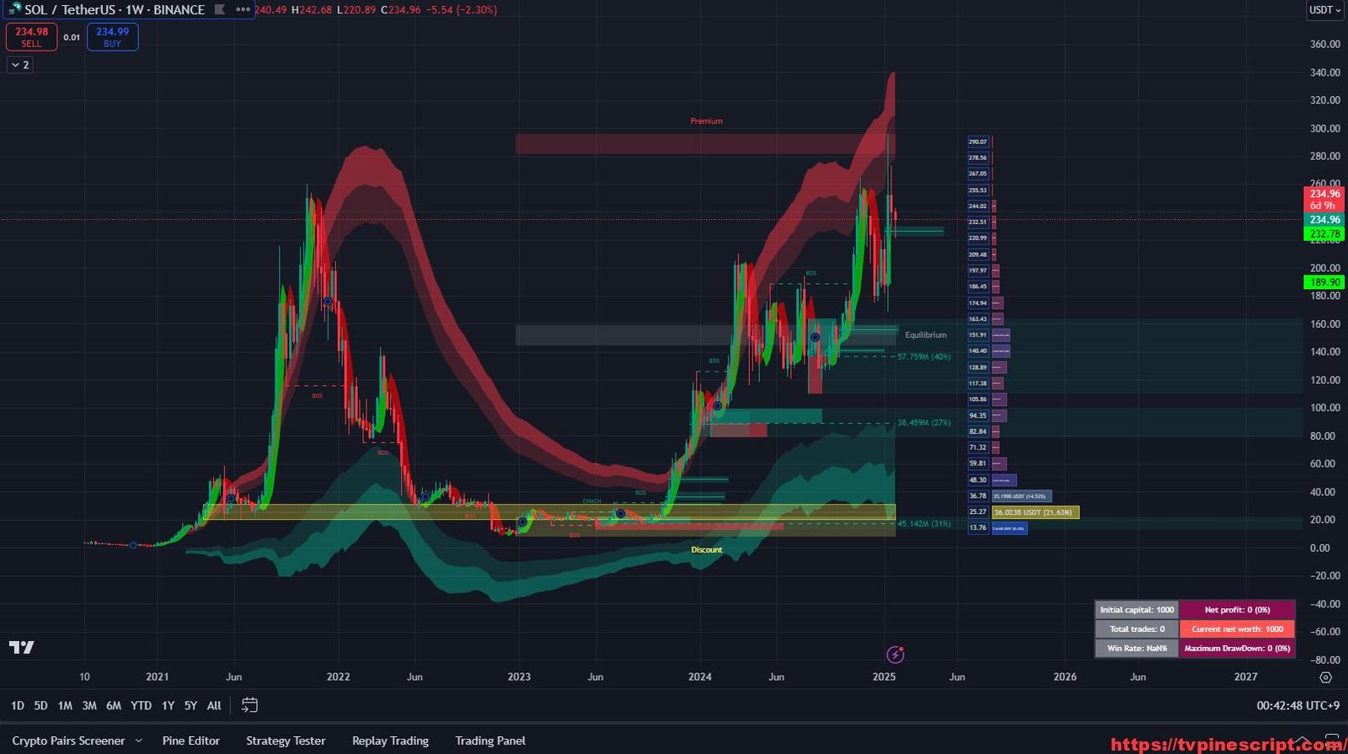The image size is (1348, 754).
Task: Click the purple lightning event marker
Action: tap(896, 655)
